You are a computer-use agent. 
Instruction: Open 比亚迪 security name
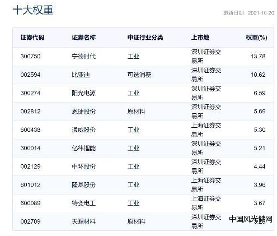pos(81,75)
